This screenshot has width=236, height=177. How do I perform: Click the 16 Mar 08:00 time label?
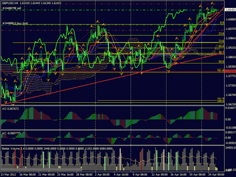point(28,174)
